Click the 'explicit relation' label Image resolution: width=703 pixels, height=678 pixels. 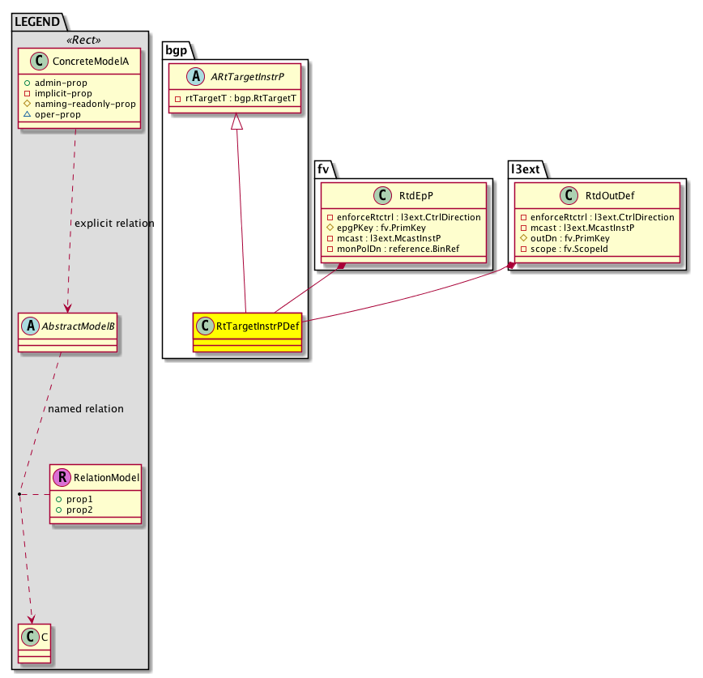tap(114, 223)
